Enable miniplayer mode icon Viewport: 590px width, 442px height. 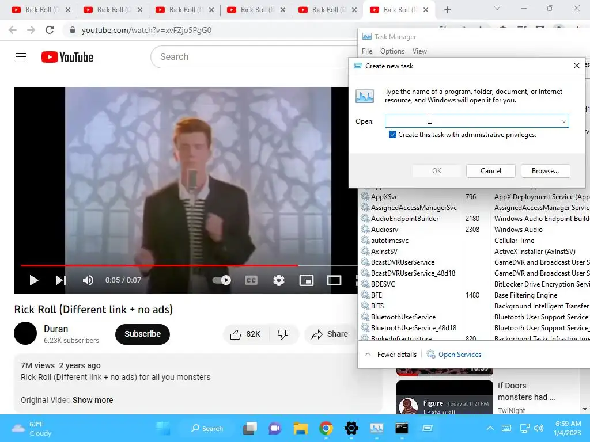(307, 280)
